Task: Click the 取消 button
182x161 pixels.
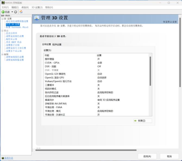Action: [169, 156]
